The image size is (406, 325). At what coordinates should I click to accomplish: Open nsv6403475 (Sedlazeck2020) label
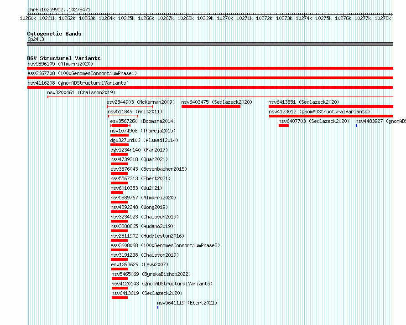coord(217,102)
